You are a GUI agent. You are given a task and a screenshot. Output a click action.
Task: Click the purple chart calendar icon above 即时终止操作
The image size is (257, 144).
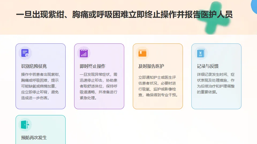click(x=84, y=53)
